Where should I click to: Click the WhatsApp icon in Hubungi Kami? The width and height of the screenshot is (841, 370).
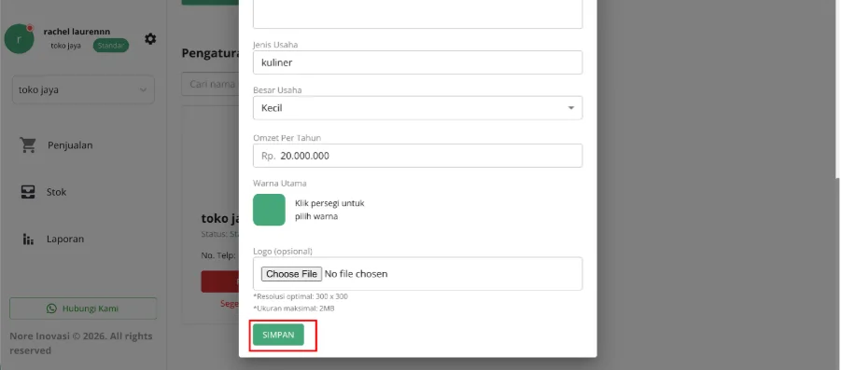pos(51,308)
